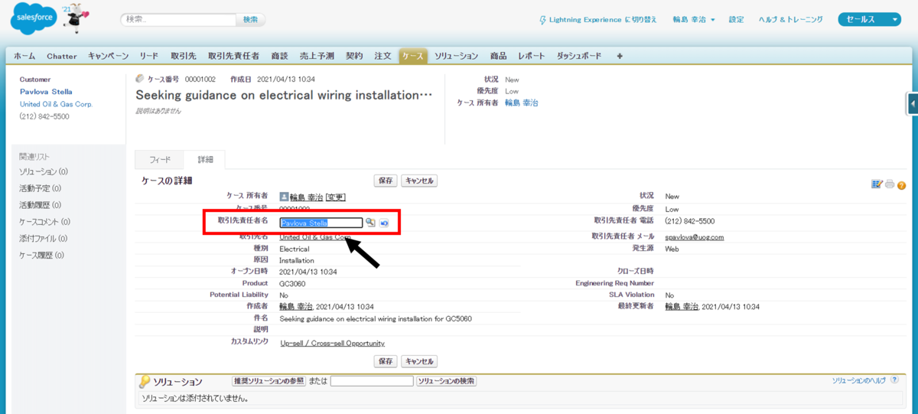Click ソリューションの検索 button
918x414 pixels.
[x=447, y=381]
